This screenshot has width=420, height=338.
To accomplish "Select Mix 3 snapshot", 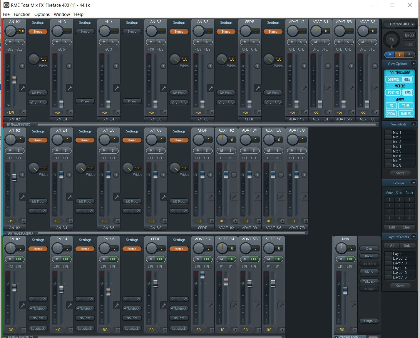I will click(397, 142).
